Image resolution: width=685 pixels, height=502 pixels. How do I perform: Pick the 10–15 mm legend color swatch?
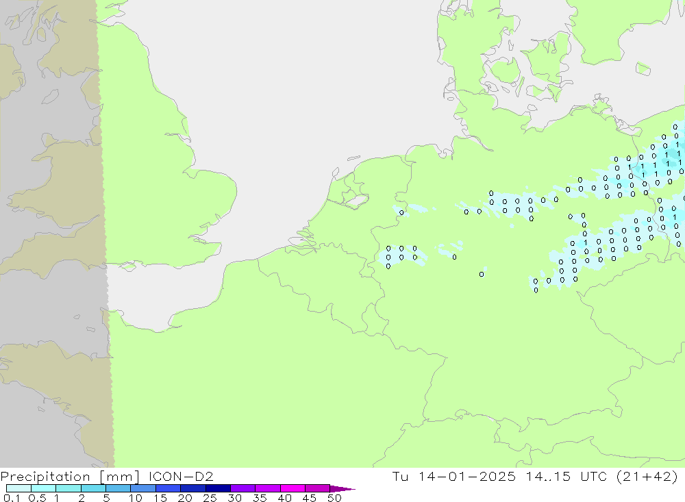tap(143, 488)
